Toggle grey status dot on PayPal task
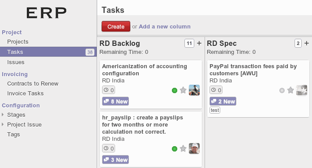The width and height of the screenshot is (312, 168). click(282, 90)
